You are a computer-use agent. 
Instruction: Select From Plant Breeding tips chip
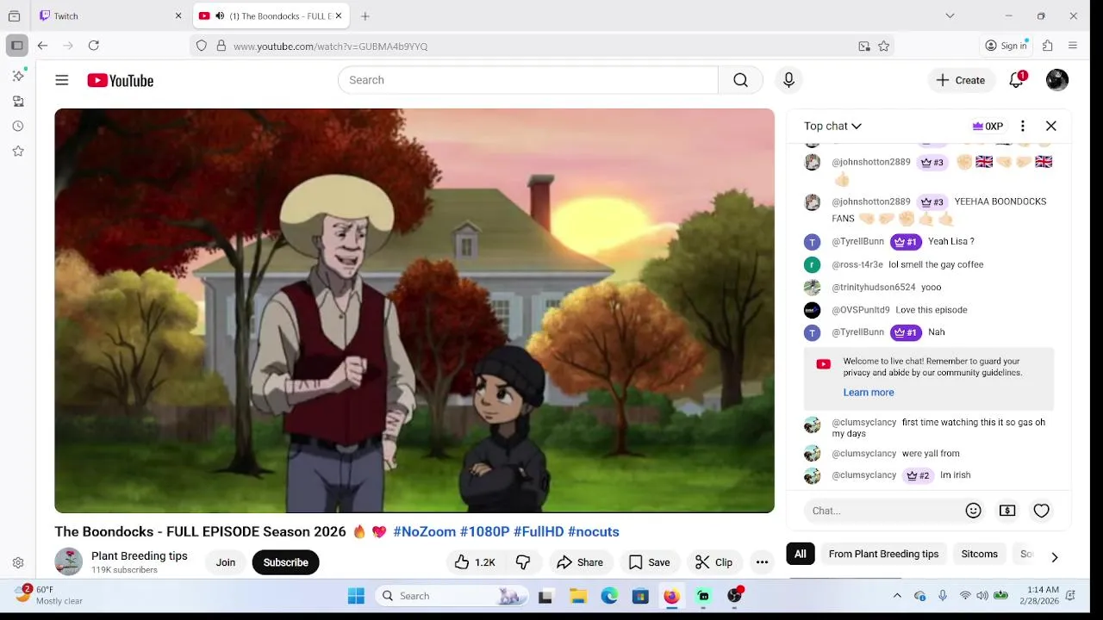point(883,554)
